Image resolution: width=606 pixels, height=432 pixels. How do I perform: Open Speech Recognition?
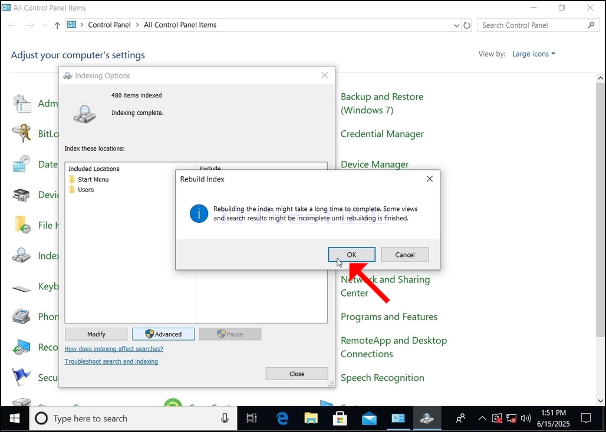point(382,378)
